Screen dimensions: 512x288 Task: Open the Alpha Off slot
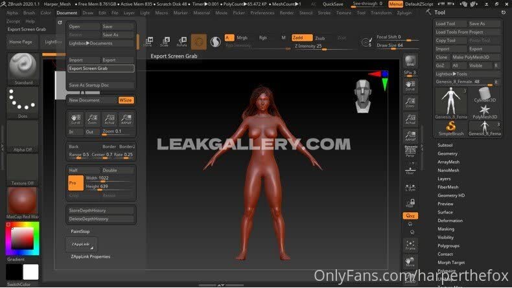click(x=23, y=137)
